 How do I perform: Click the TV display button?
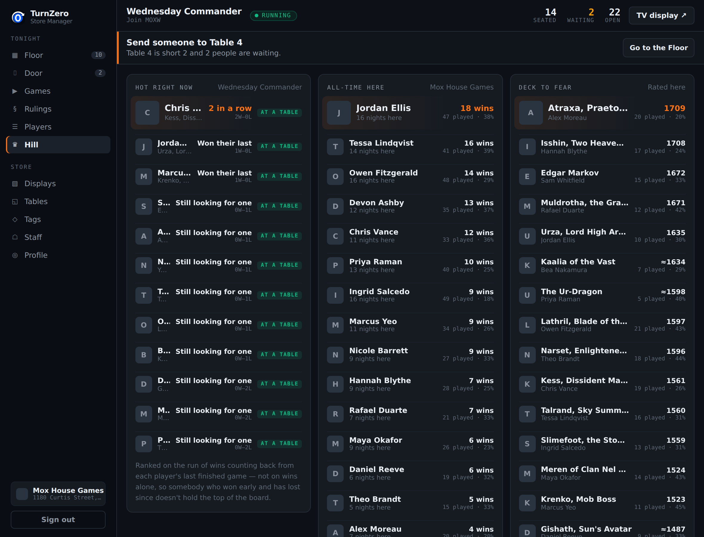click(x=661, y=16)
